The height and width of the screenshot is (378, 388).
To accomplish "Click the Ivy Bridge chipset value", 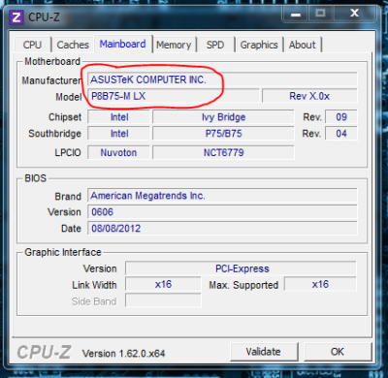I will click(x=223, y=117).
